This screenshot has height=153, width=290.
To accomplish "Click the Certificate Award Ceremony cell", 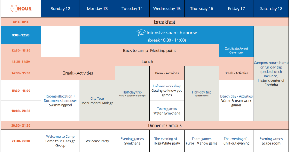I will pyautogui.click(x=236, y=50).
